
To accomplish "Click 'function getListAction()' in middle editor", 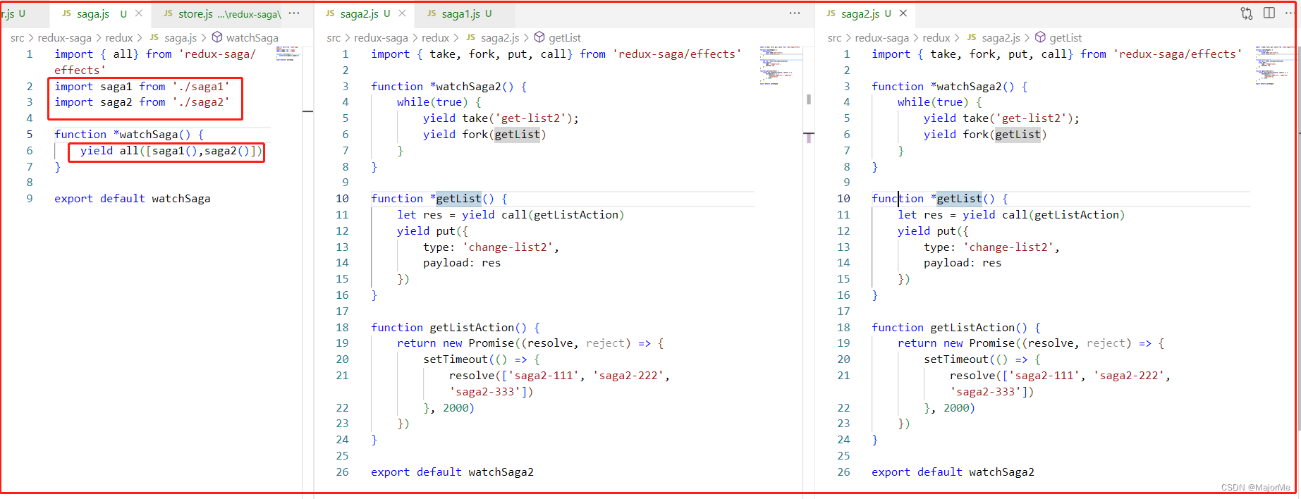I will 456,328.
